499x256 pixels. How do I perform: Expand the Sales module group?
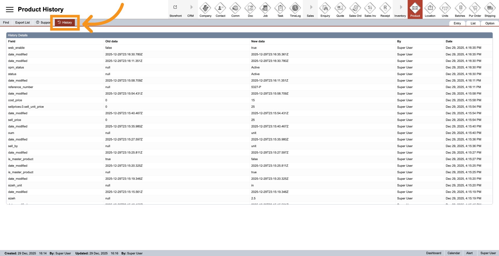(310, 10)
